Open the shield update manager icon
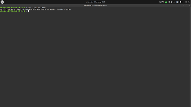Screen dimensions: 191x107 coord(172,2)
